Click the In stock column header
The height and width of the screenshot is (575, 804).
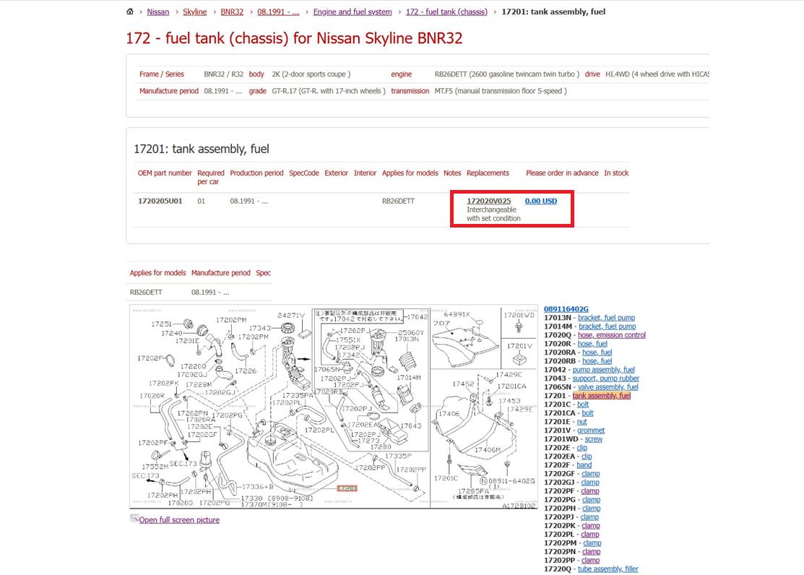point(615,173)
